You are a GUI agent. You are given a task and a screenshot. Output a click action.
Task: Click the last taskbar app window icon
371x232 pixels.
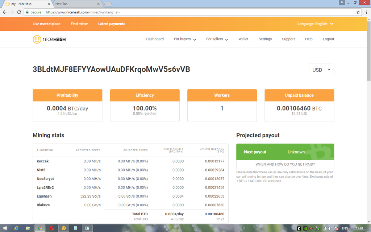(87, 228)
